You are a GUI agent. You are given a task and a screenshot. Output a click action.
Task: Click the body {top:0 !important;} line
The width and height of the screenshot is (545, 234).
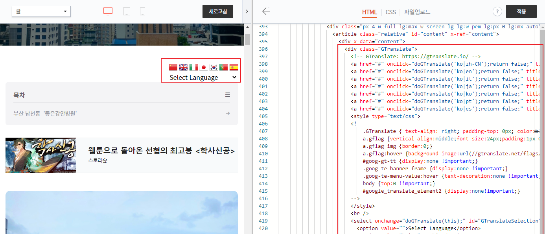point(399,184)
